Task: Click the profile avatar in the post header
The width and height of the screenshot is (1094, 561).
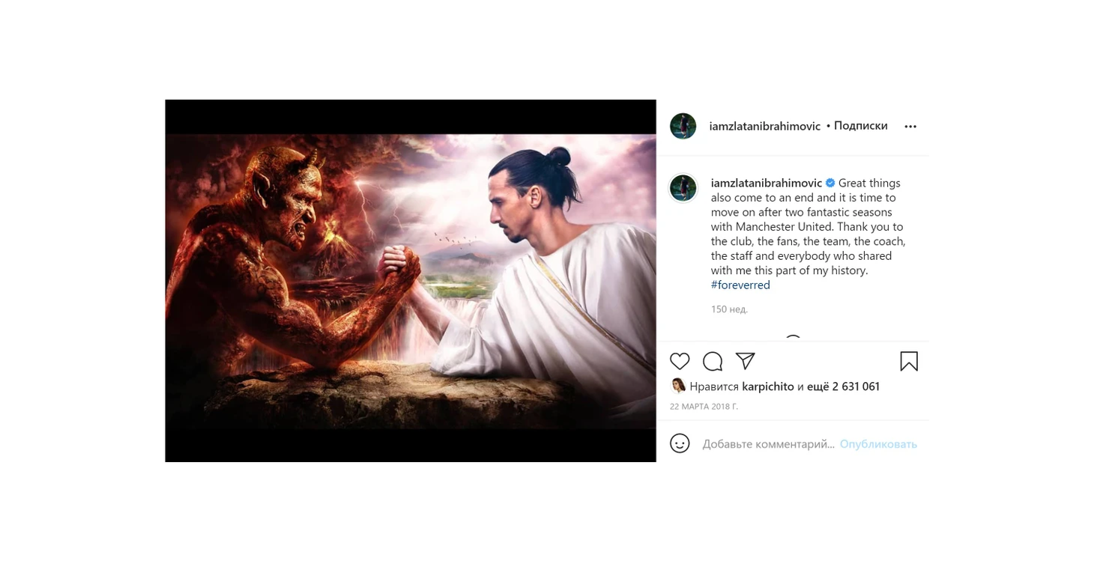Action: 683,127
